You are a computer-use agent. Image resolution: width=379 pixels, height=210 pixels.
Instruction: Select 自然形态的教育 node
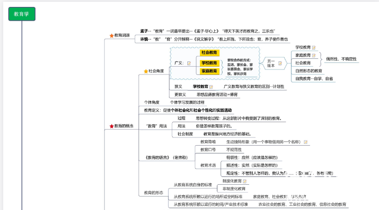(x=309, y=71)
